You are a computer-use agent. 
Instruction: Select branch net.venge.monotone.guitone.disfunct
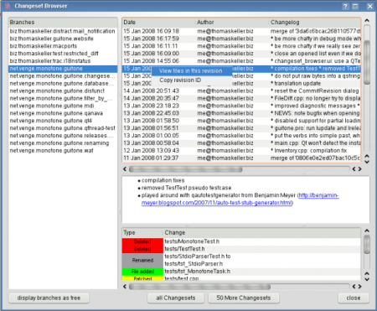tap(63, 91)
